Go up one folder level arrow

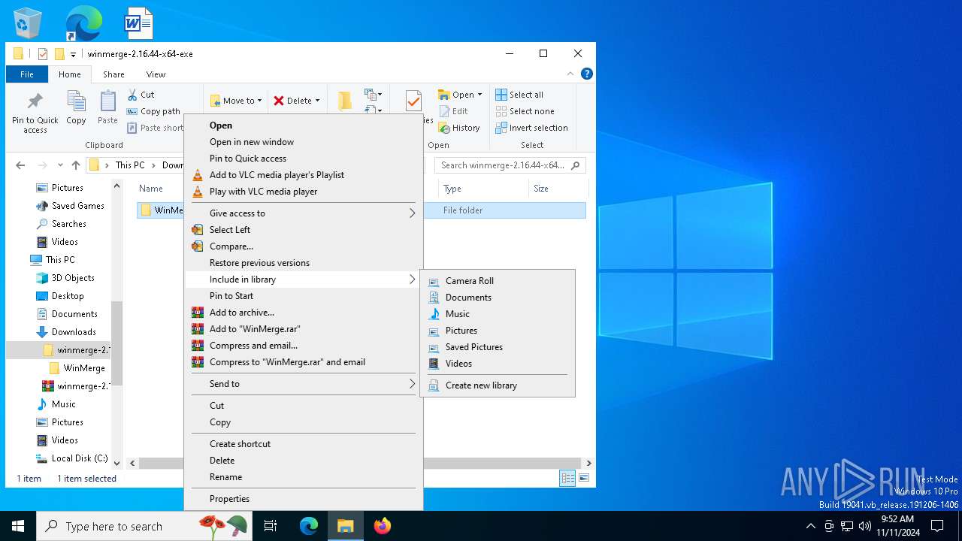(76, 165)
